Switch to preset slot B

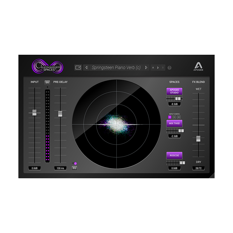pyautogui.click(x=163, y=67)
